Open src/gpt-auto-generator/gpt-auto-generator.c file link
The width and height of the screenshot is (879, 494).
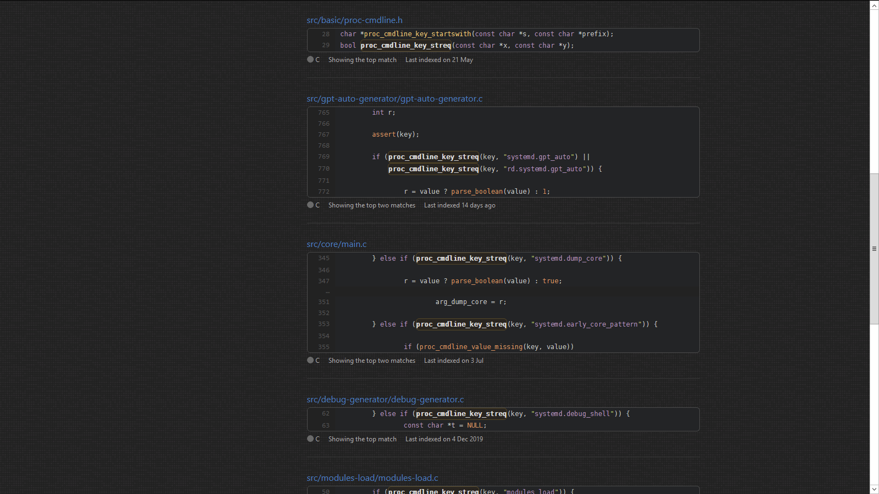[394, 99]
